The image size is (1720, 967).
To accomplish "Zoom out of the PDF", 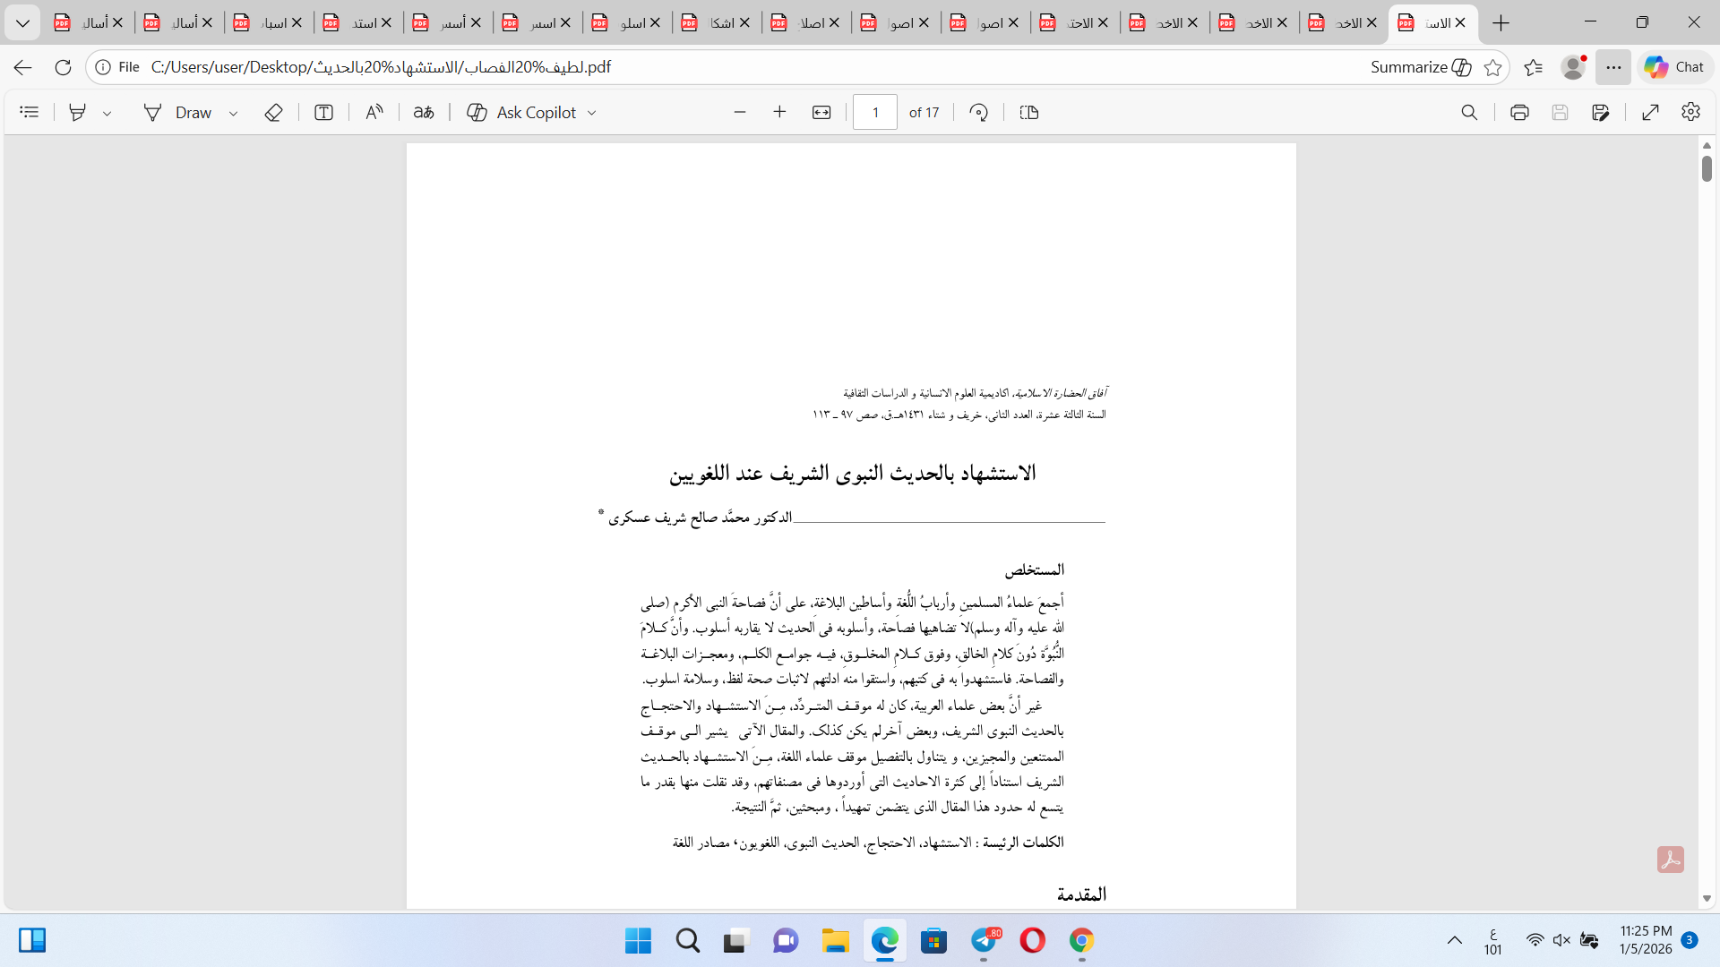I will 740,112.
